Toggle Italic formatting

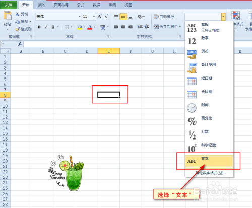[46, 27]
